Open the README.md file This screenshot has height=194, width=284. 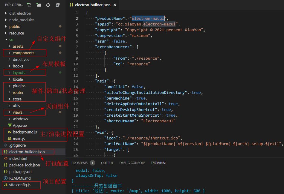point(20,178)
